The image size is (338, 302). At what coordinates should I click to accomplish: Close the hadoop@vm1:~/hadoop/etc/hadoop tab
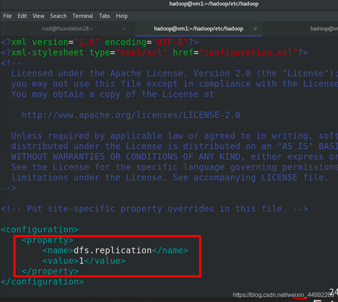255,29
